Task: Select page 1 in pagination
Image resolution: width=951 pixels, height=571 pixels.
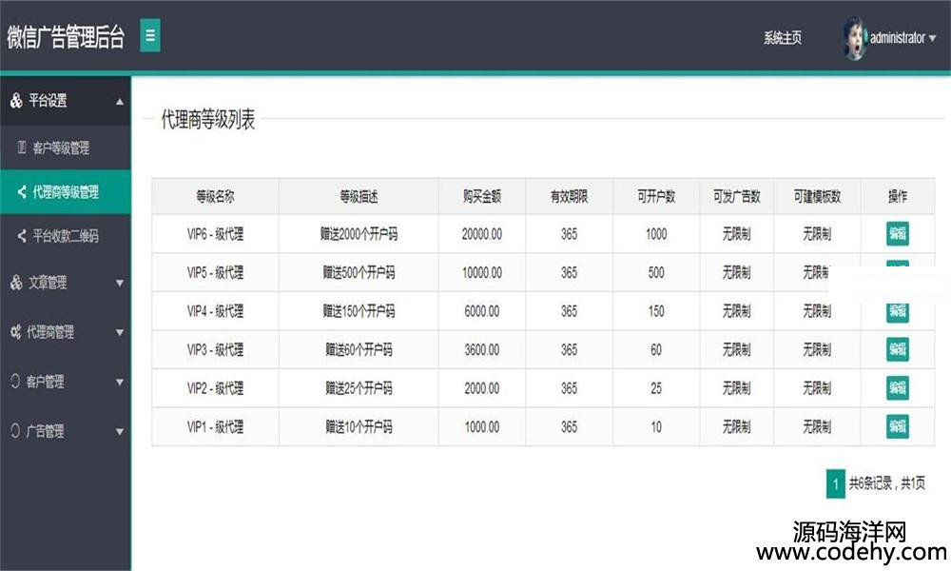Action: click(x=835, y=484)
